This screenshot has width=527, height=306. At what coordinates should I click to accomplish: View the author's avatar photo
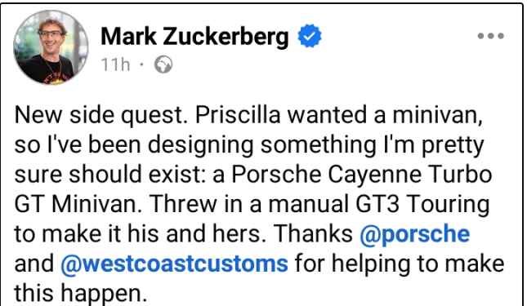(51, 47)
